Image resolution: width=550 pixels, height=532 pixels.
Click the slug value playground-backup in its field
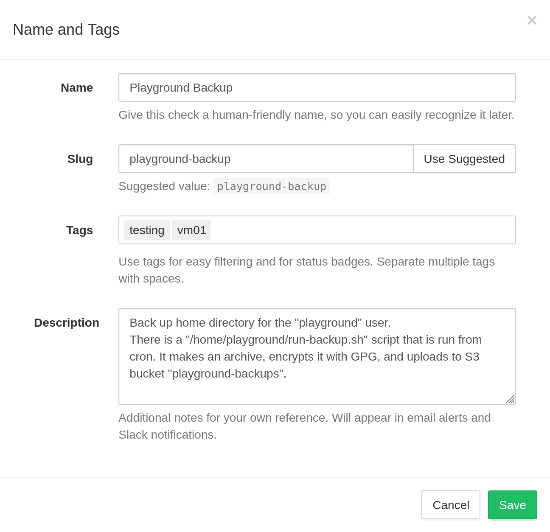point(180,159)
